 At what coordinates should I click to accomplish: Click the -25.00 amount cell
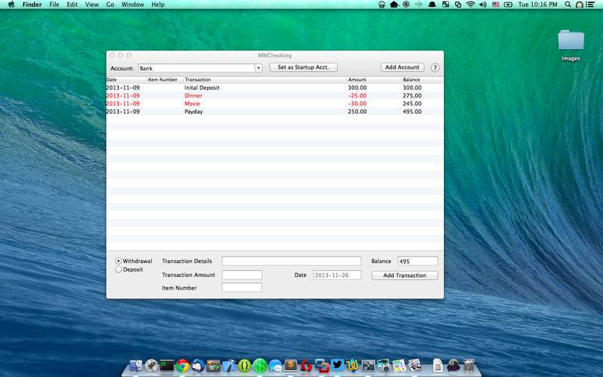point(357,96)
